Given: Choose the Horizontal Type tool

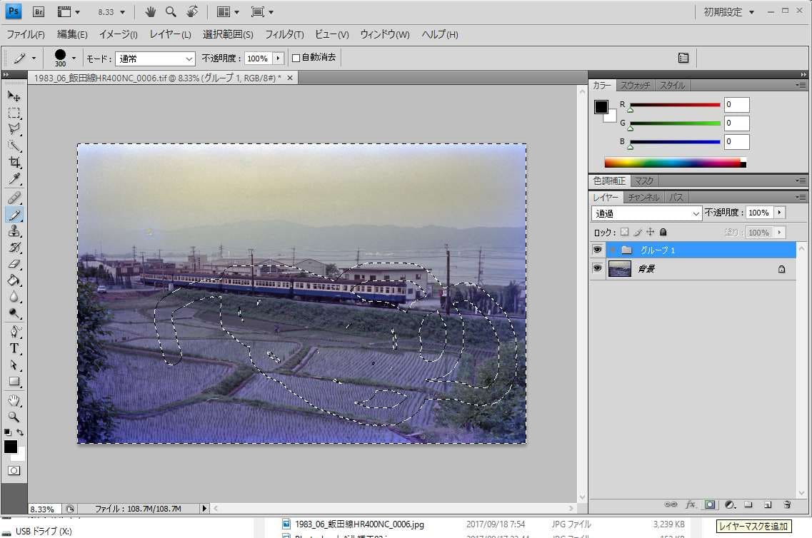Looking at the screenshot, I should 14,348.
